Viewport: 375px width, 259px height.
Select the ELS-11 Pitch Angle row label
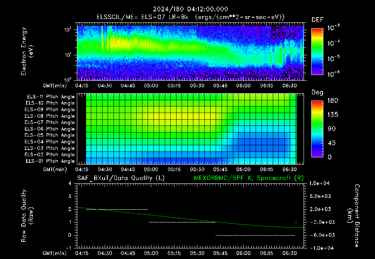(x=51, y=97)
